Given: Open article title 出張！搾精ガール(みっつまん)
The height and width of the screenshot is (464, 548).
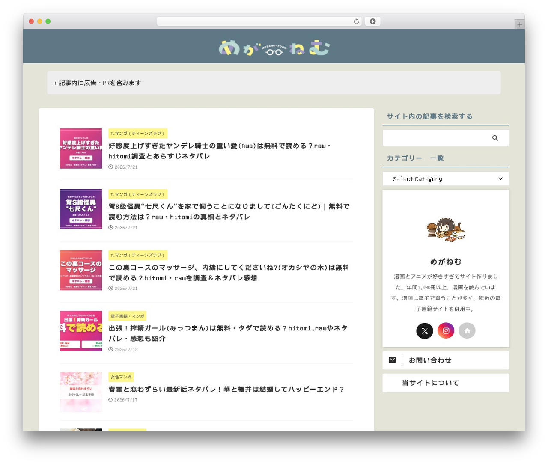Looking at the screenshot, I should coord(228,333).
